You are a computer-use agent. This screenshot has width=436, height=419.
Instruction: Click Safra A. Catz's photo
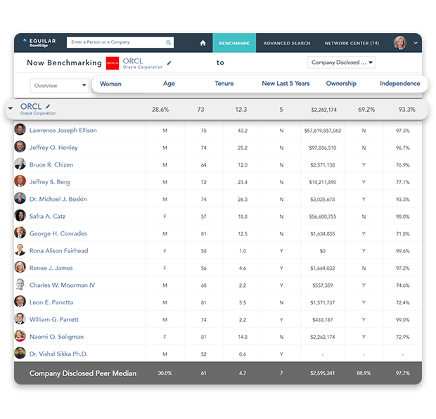[x=20, y=216]
